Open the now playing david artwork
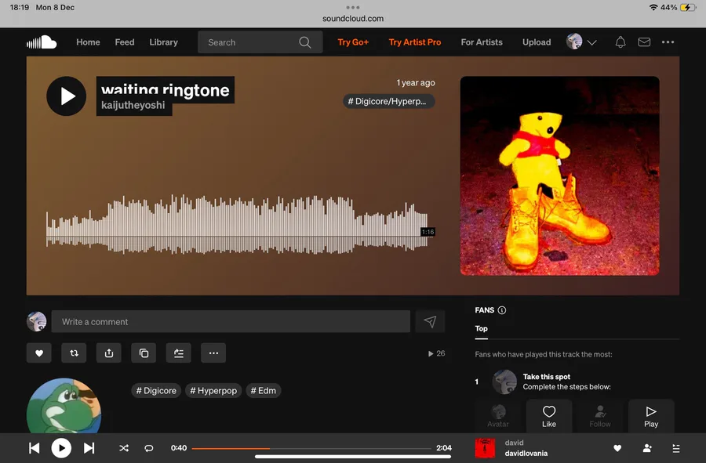706x463 pixels. tap(485, 448)
